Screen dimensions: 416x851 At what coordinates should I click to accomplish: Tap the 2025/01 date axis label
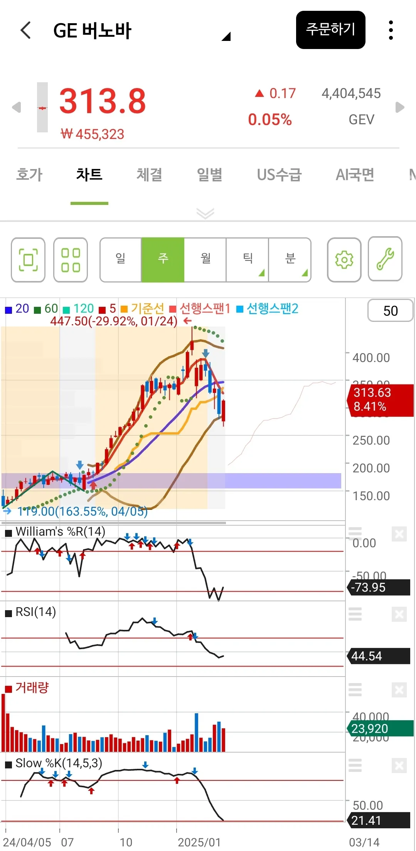(199, 842)
